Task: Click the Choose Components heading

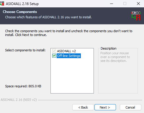Action: coord(20,12)
